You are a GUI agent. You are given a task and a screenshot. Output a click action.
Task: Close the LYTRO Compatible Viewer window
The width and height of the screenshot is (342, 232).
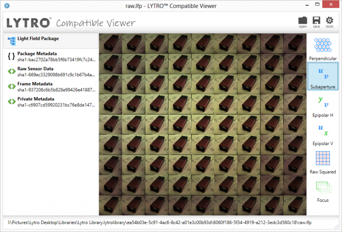(330, 5)
